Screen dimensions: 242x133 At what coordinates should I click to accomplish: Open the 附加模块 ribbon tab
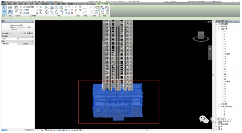coord(71,4)
